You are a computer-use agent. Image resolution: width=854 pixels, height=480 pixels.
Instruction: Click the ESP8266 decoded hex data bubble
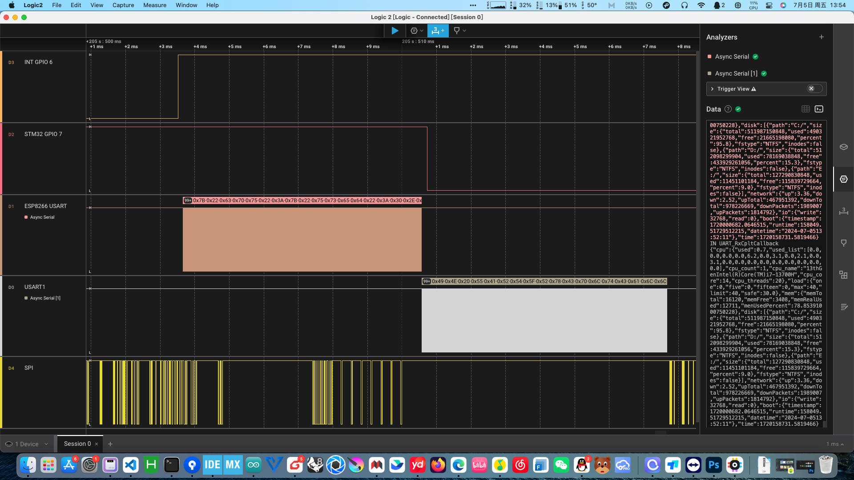tap(302, 200)
